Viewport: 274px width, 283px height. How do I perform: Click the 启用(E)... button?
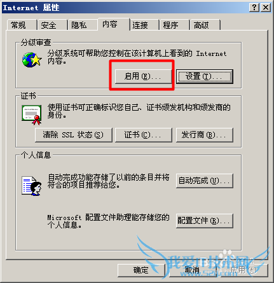click(x=143, y=76)
